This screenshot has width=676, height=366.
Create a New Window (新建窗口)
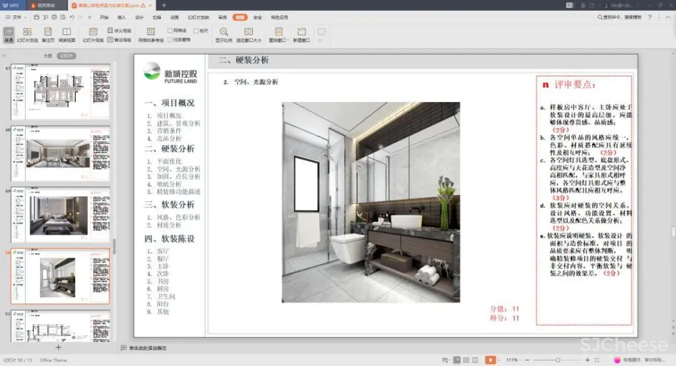(301, 34)
